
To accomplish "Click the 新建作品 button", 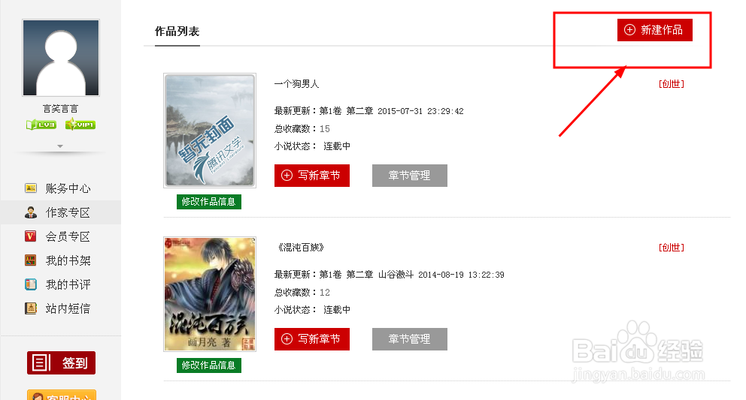I will click(x=655, y=30).
